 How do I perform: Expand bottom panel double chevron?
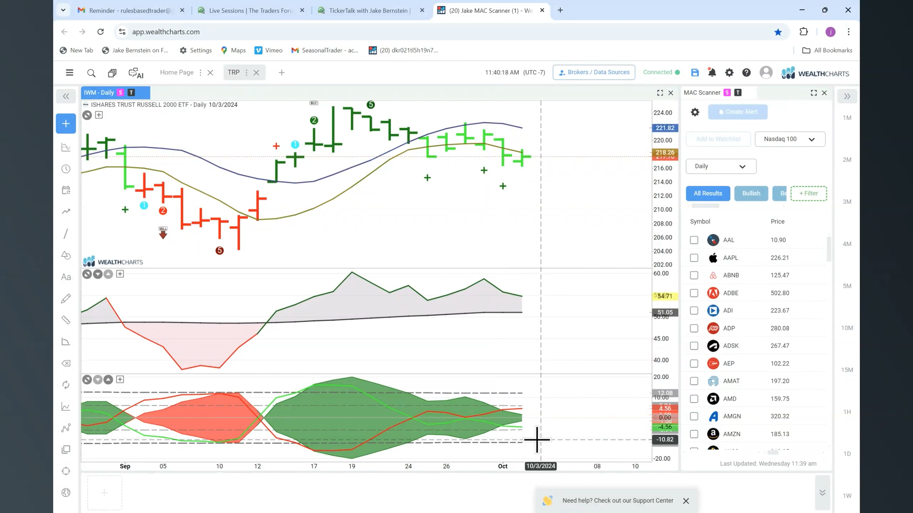(822, 493)
